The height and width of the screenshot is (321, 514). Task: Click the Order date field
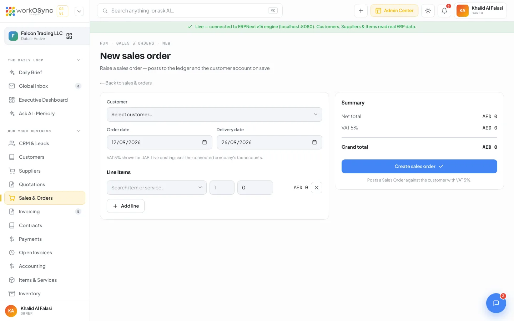[159, 142]
